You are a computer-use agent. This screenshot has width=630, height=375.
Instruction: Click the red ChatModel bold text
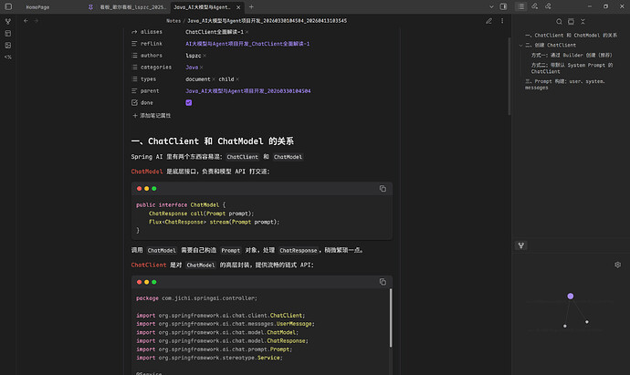pos(147,172)
